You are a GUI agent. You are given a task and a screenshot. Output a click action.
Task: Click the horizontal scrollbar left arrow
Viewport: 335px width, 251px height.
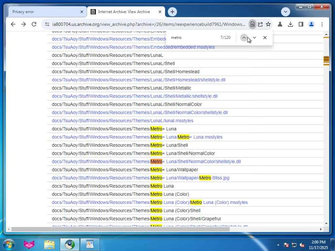9,229
